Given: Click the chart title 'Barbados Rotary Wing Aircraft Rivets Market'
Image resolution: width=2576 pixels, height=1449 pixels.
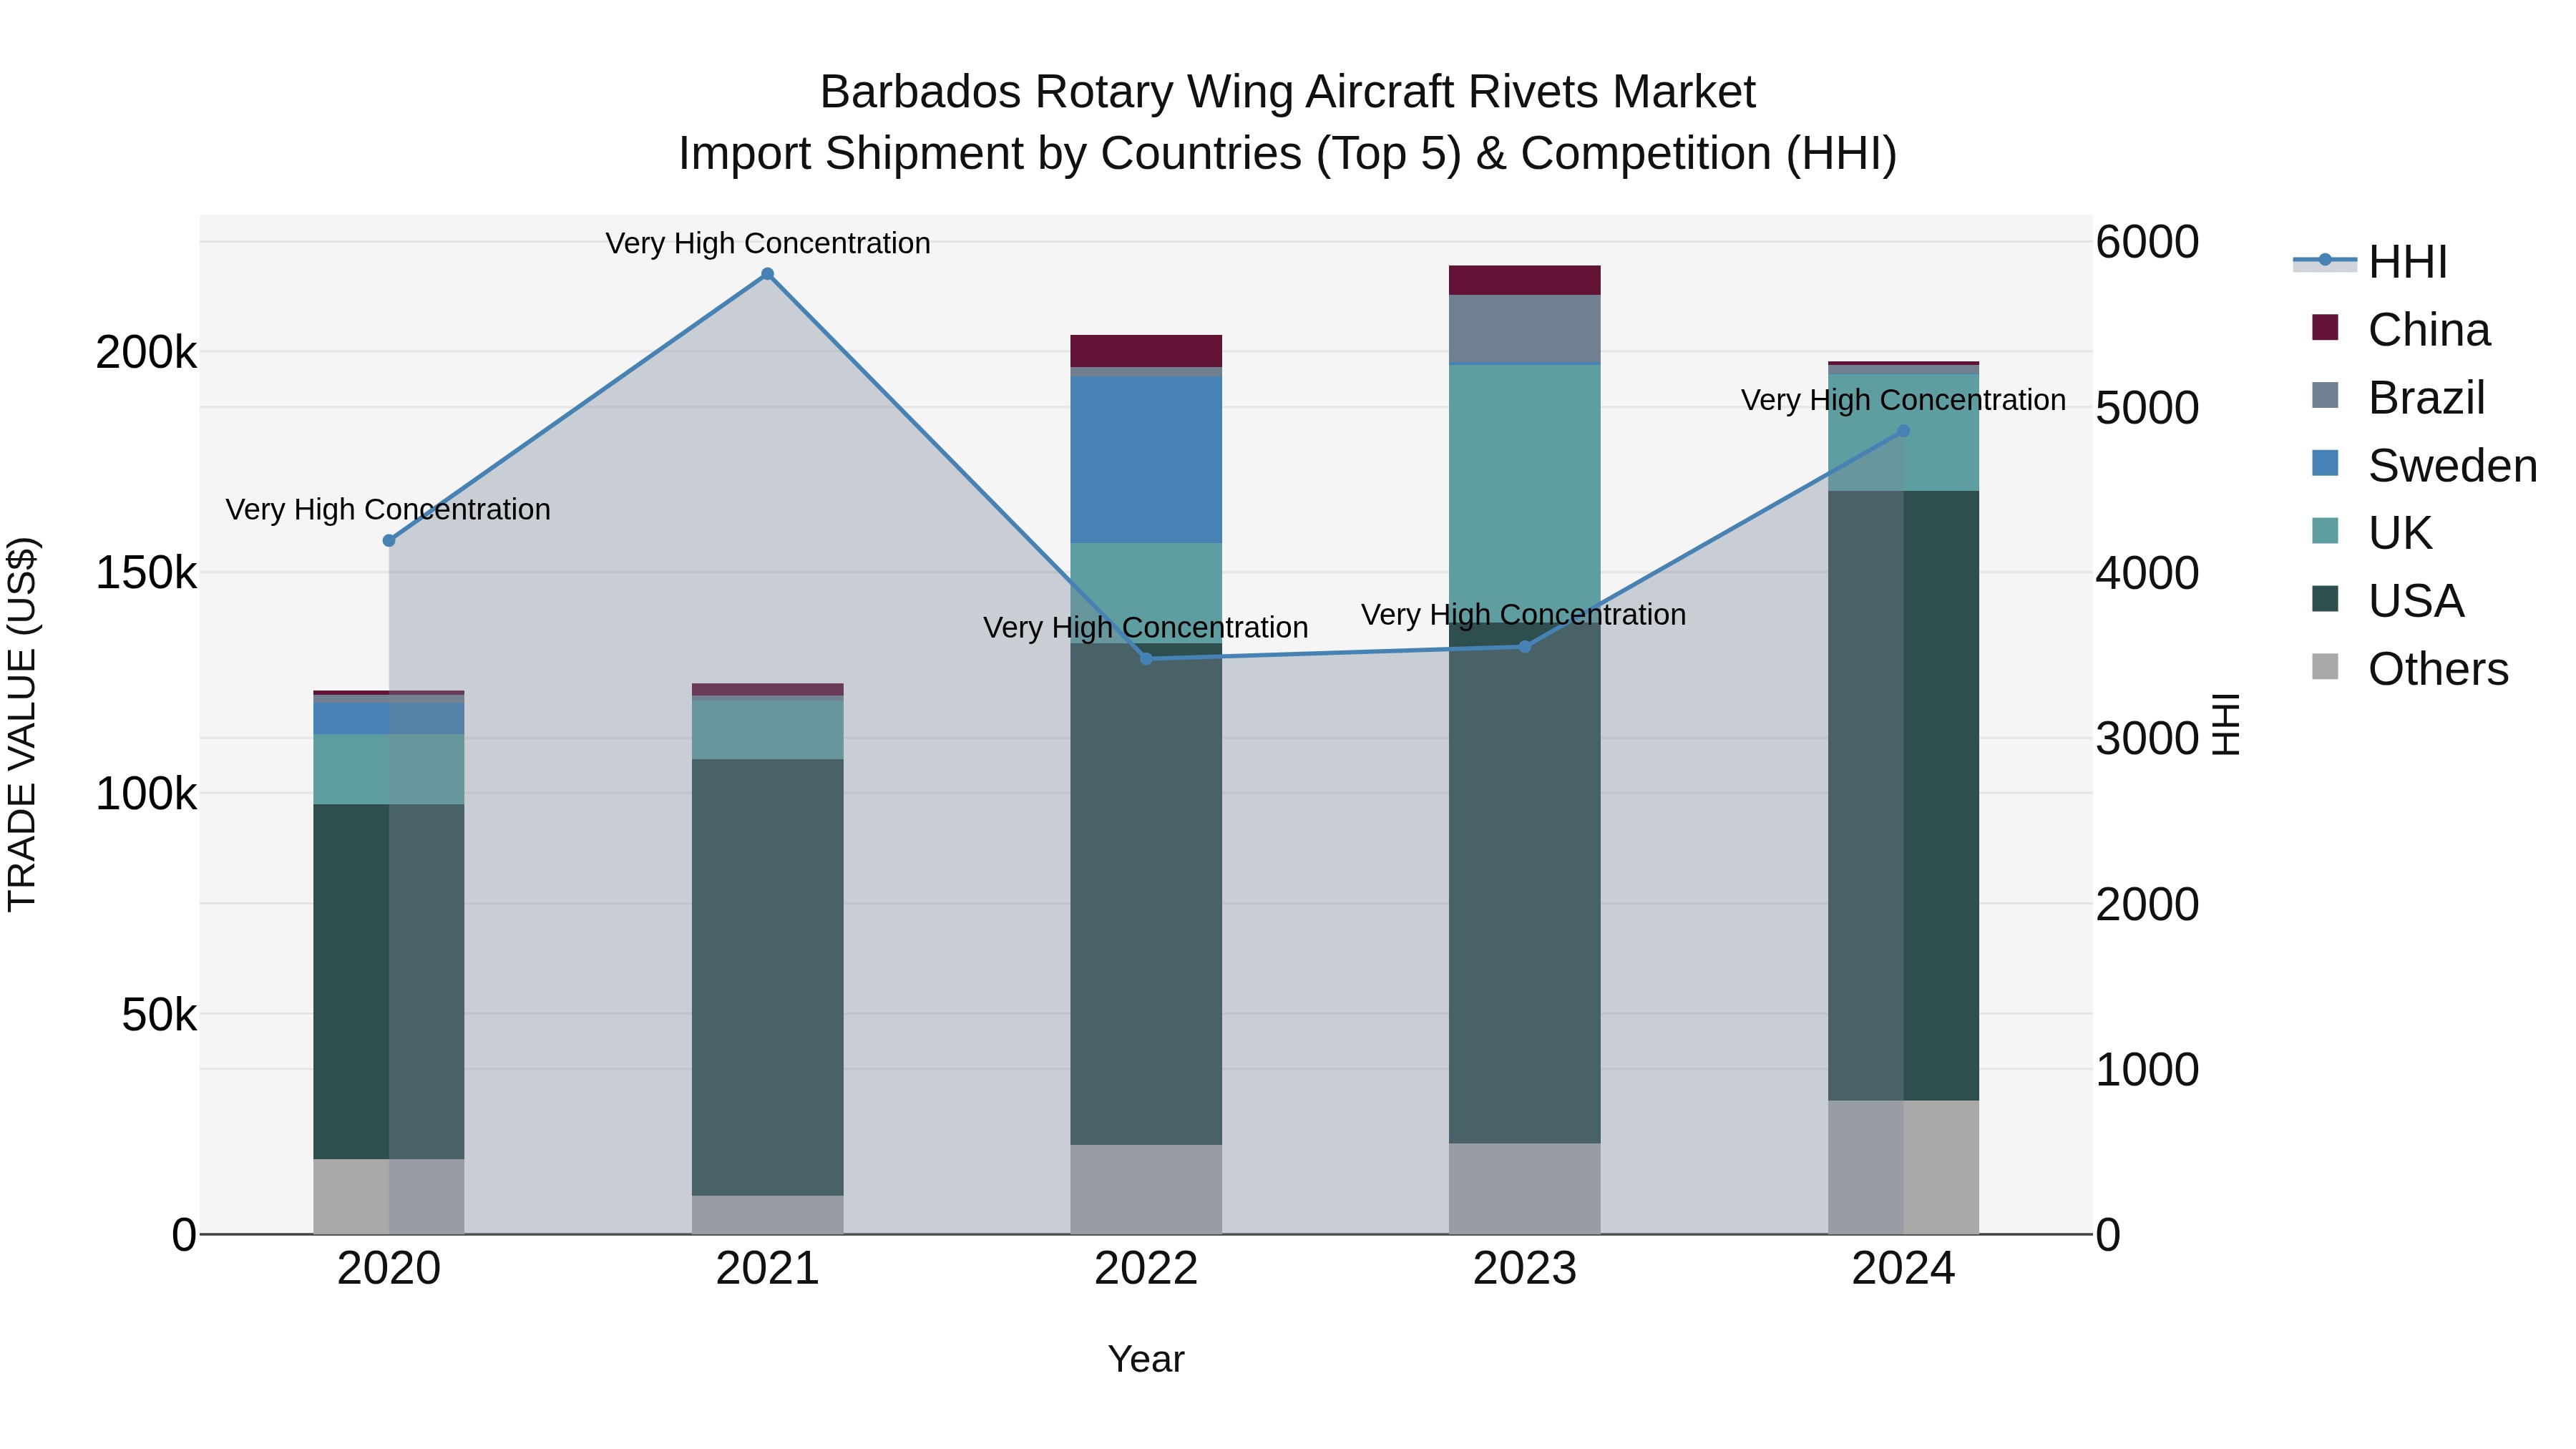Looking at the screenshot, I should (1288, 92).
